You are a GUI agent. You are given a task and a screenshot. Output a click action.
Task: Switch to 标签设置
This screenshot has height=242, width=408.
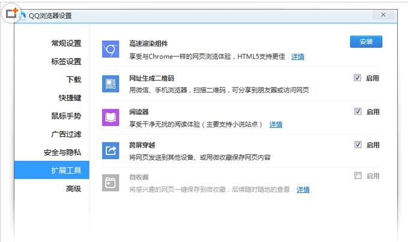tap(66, 61)
